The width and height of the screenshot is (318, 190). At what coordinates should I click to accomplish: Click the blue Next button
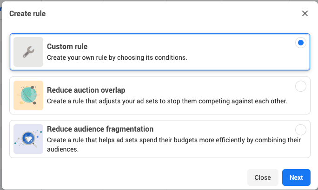(x=296, y=177)
